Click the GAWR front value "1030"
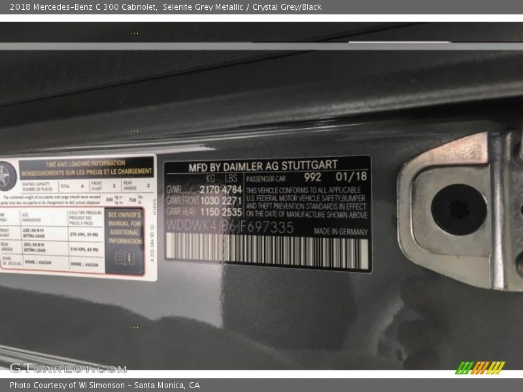Image resolution: width=523 pixels, height=392 pixels. (x=209, y=201)
